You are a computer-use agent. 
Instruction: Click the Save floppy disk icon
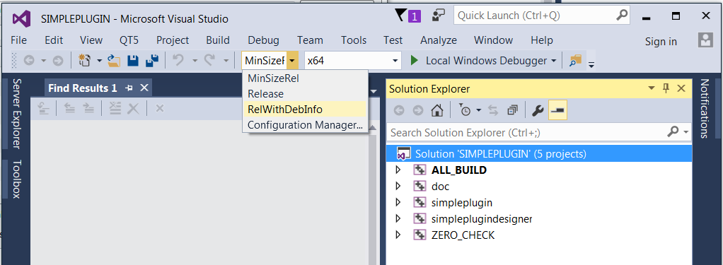(x=133, y=60)
